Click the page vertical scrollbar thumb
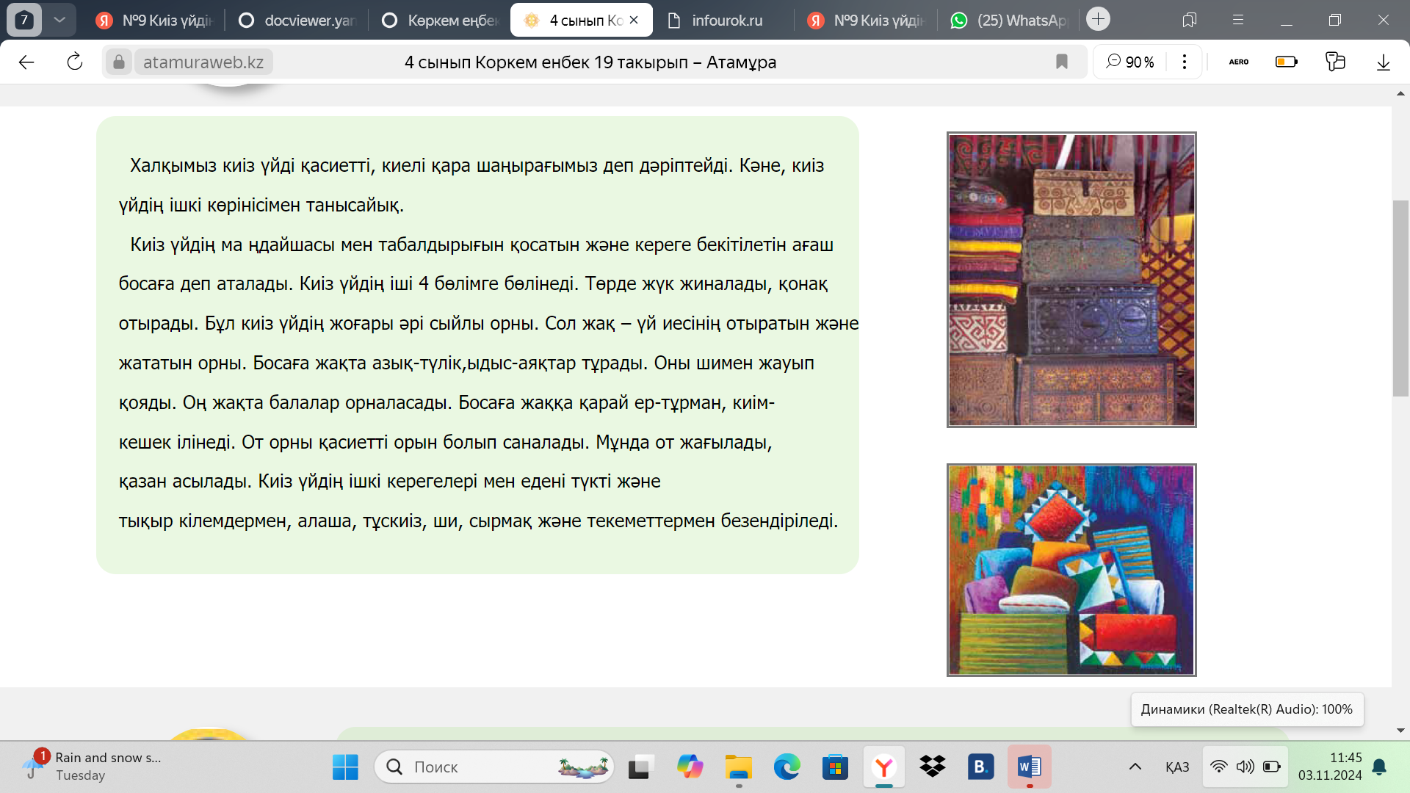1410x793 pixels. click(1400, 297)
